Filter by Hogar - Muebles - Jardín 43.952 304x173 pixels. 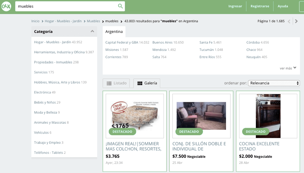(x=58, y=42)
